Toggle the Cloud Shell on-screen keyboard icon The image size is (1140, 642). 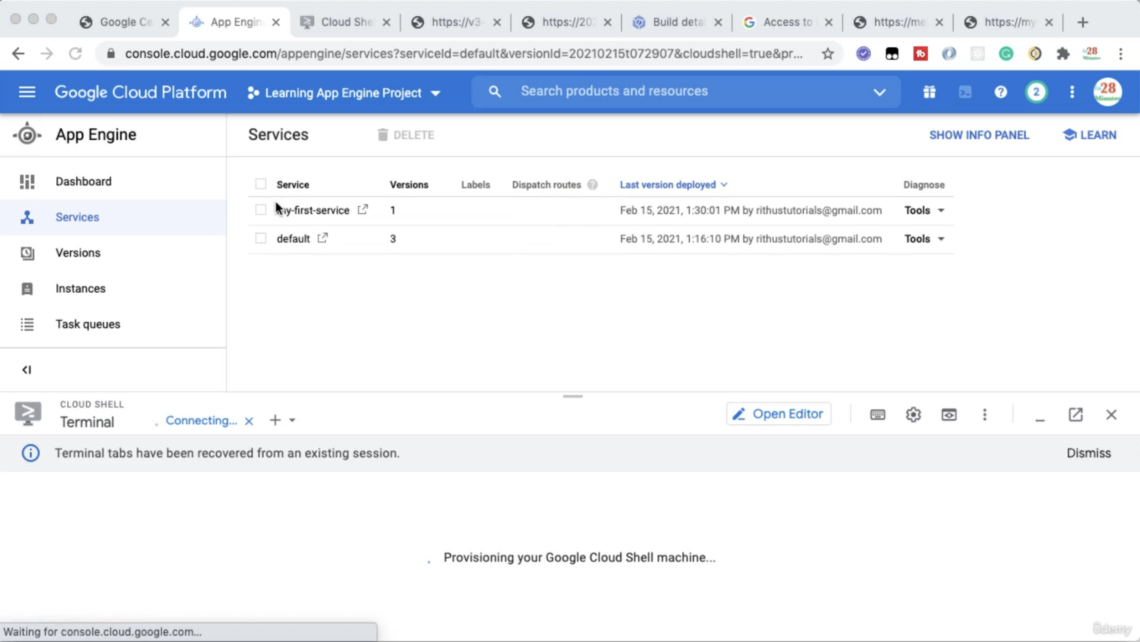[x=877, y=414]
